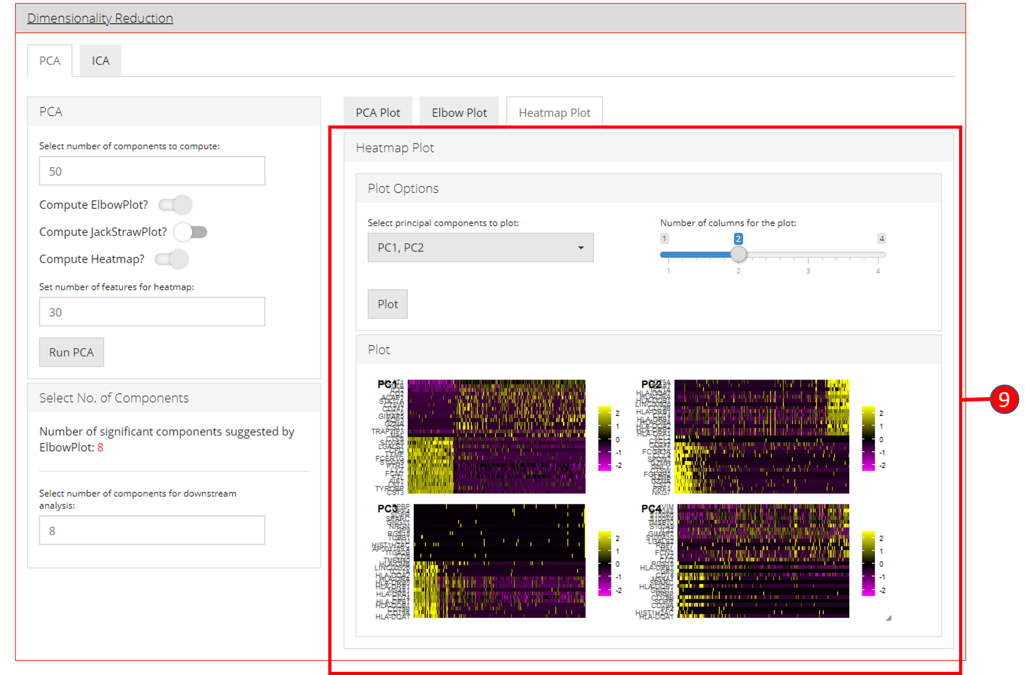Select the PCA Plot tab
Screen dimensions: 1025x675
click(377, 113)
